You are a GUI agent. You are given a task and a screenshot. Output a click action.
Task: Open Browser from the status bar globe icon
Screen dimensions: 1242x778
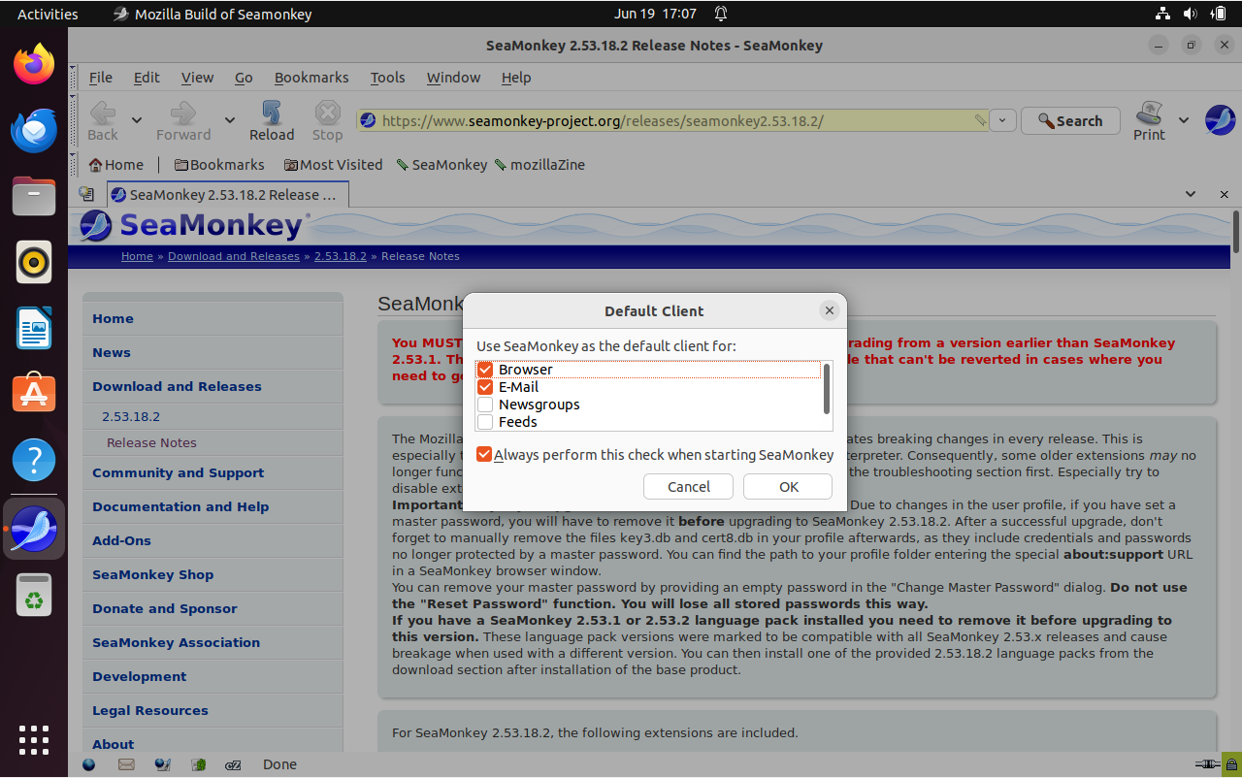pyautogui.click(x=89, y=764)
